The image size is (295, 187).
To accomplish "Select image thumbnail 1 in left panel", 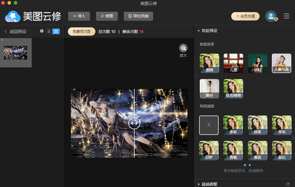I will pos(15,53).
